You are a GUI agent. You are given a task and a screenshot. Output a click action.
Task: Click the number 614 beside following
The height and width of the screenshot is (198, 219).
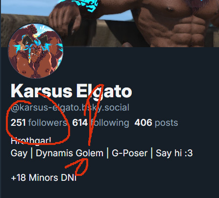click(80, 123)
